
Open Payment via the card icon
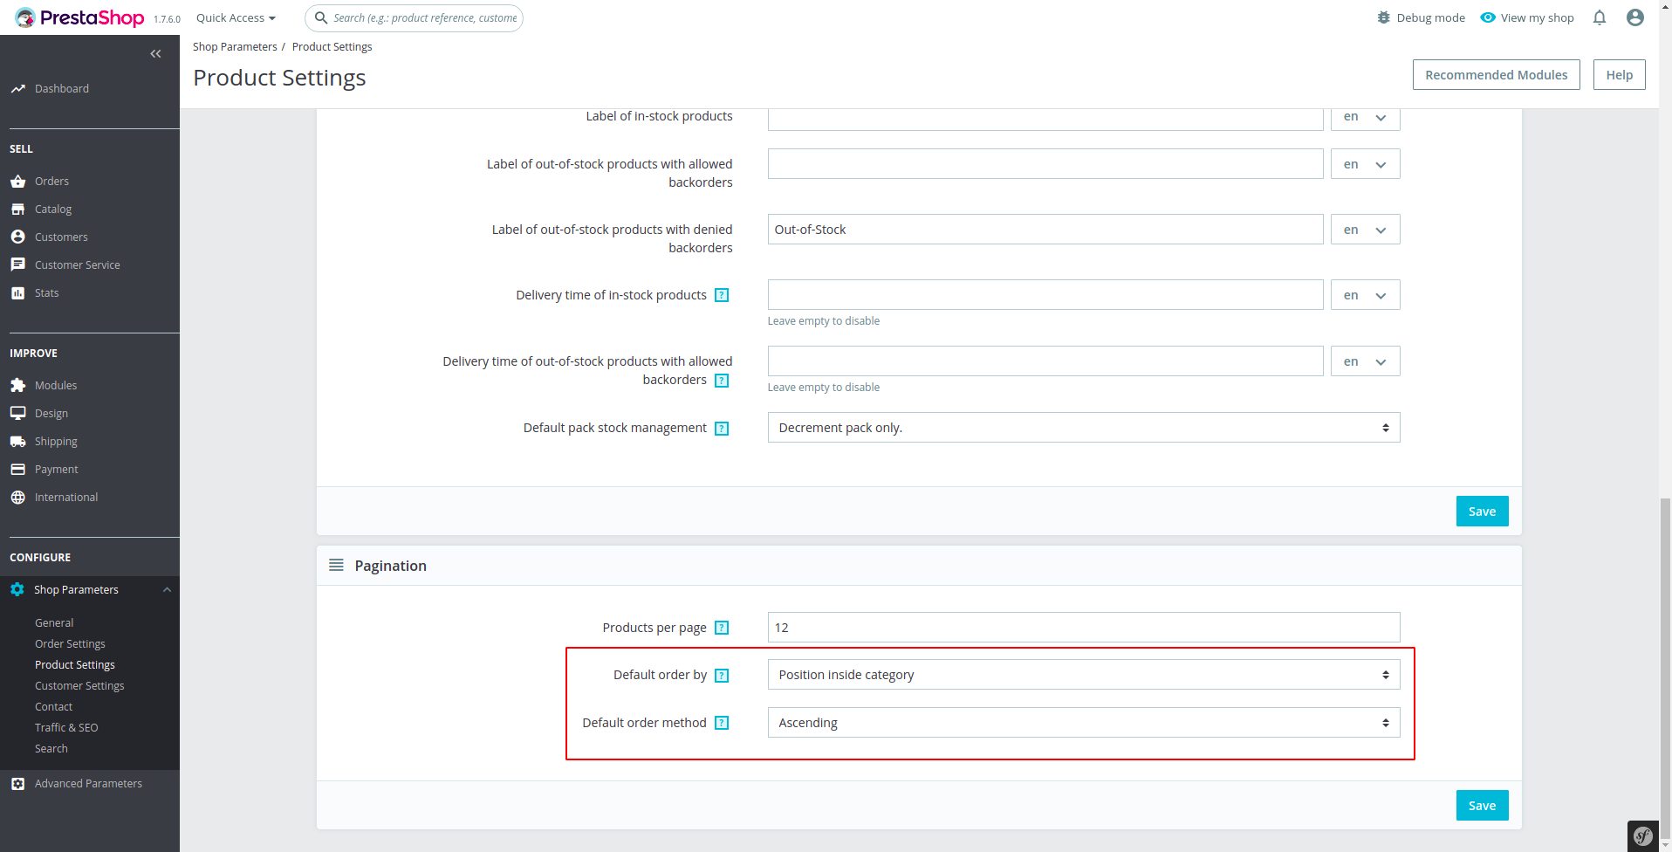(18, 469)
